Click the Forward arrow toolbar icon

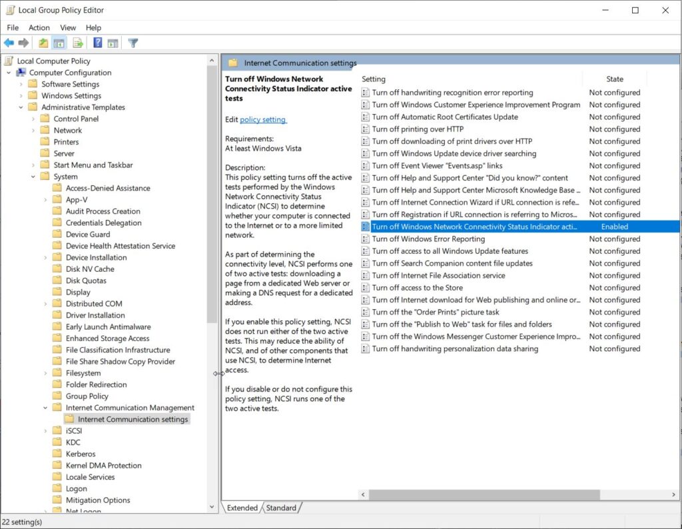(24, 43)
